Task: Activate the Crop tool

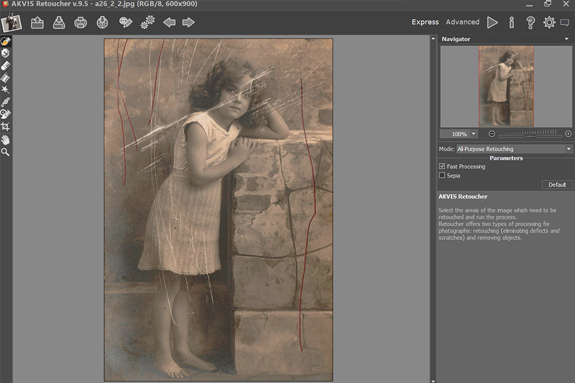Action: [5, 127]
